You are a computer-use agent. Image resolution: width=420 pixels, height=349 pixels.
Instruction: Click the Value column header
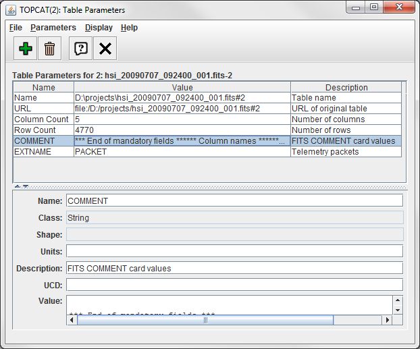click(x=182, y=87)
